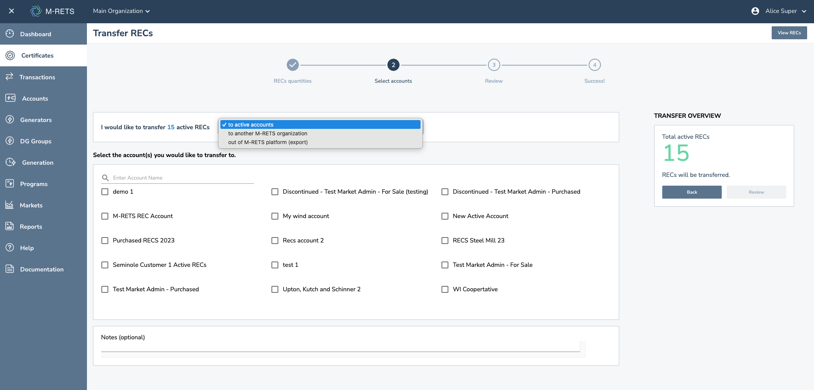Click the Alice Super profile avatar icon

click(755, 11)
